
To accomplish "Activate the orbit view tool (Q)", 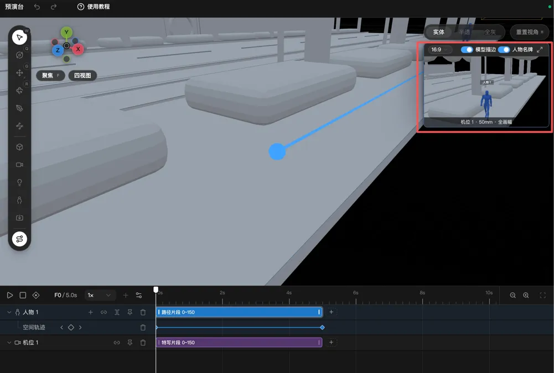I will coord(19,55).
